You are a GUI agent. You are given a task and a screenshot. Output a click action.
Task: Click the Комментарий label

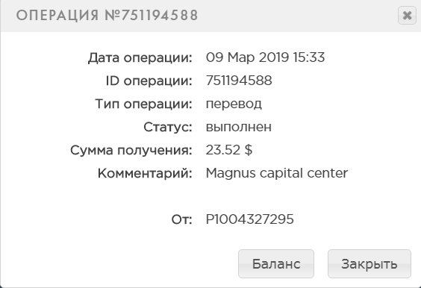tap(145, 173)
